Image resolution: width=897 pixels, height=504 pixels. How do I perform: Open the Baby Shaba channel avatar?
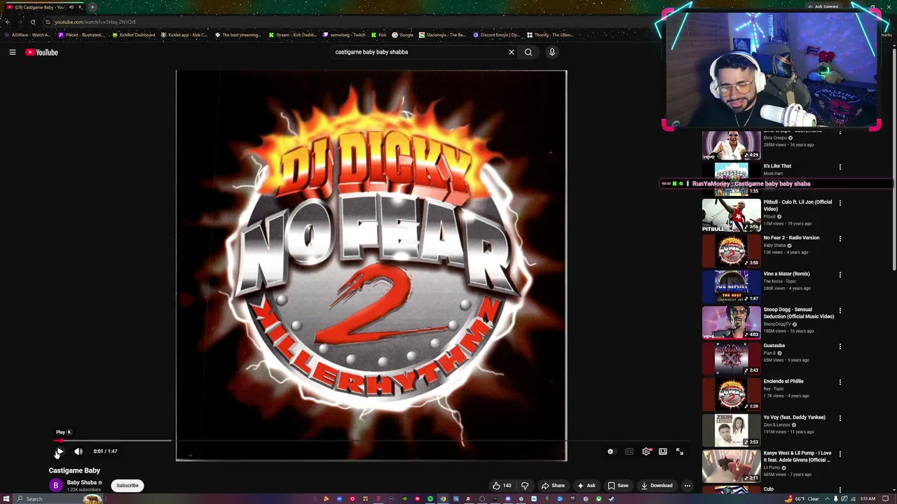[56, 485]
